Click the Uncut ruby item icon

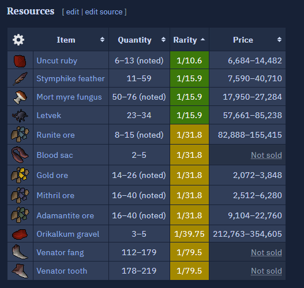(20, 61)
